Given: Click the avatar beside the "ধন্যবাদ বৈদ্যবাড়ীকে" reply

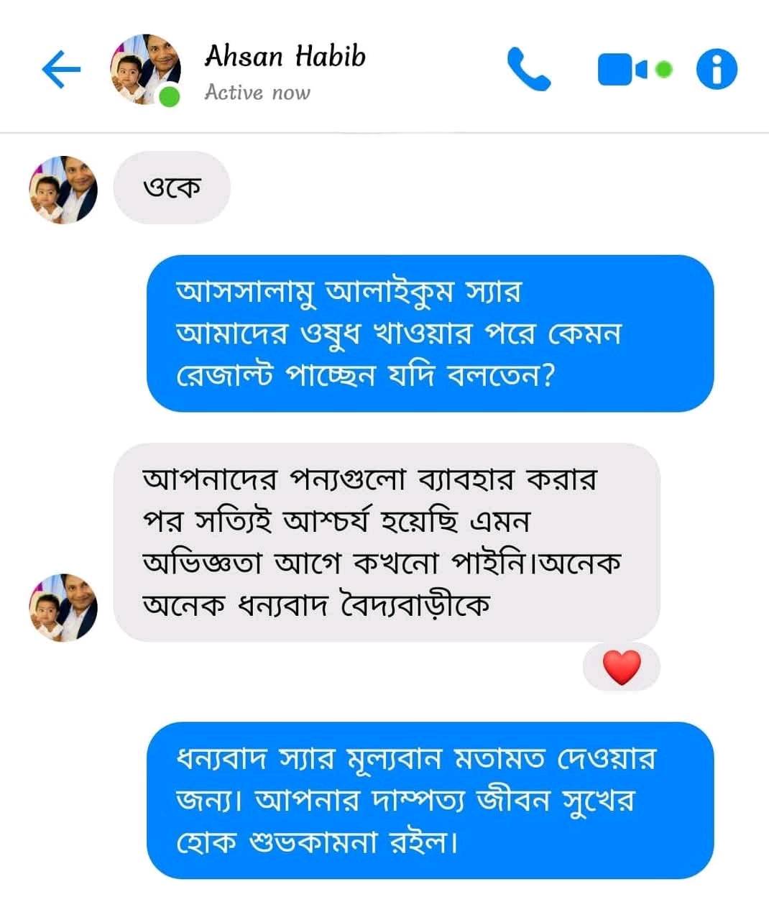Looking at the screenshot, I should click(63, 607).
